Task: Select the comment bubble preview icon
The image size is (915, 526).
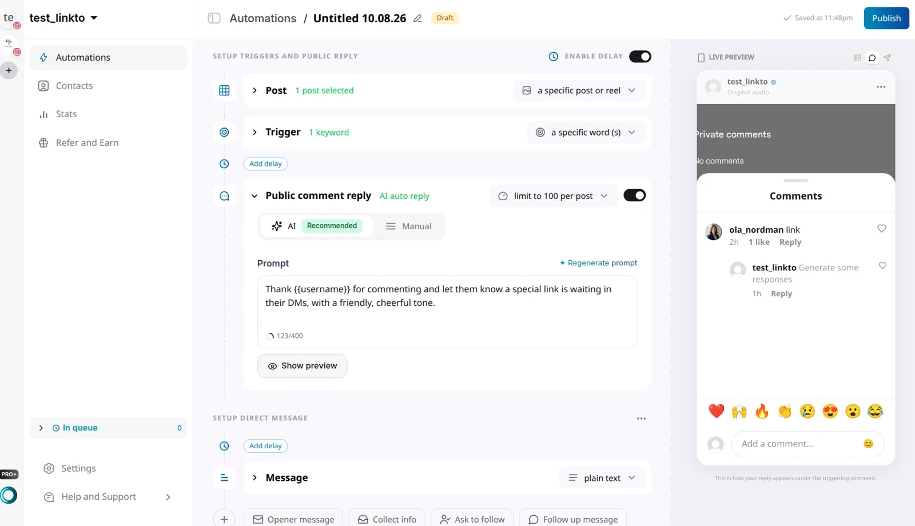Action: pos(872,58)
